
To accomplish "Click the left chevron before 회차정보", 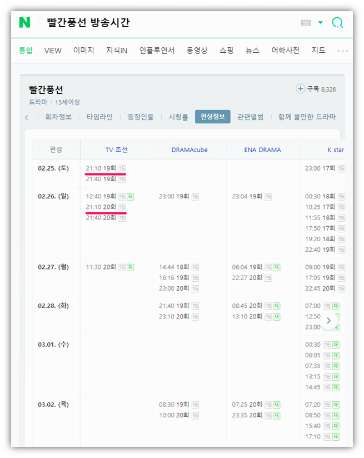I will [27, 117].
